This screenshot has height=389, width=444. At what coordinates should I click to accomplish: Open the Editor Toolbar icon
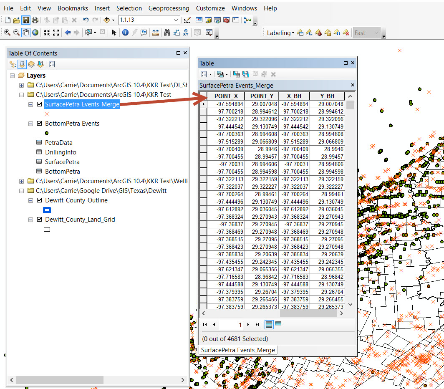[187, 20]
